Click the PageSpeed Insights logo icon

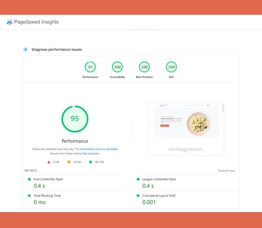click(9, 22)
